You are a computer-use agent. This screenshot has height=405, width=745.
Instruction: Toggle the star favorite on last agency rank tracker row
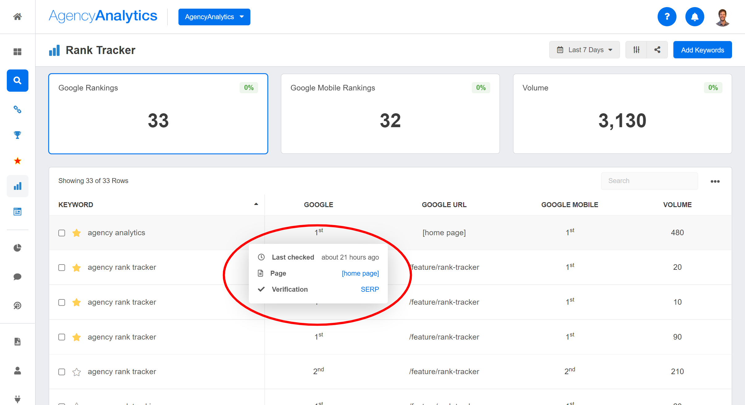click(x=76, y=372)
